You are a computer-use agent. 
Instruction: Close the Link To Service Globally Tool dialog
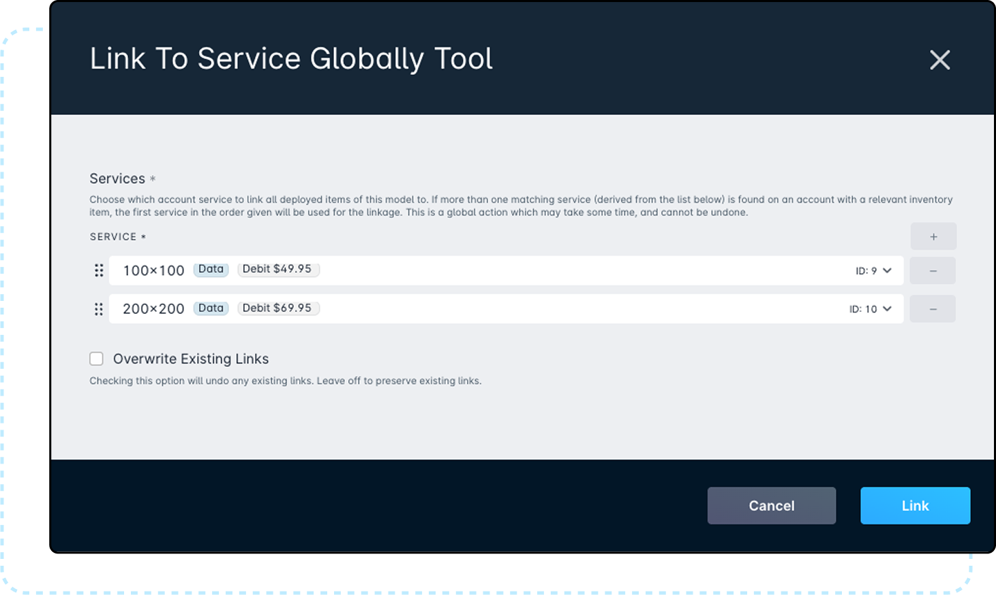click(939, 60)
